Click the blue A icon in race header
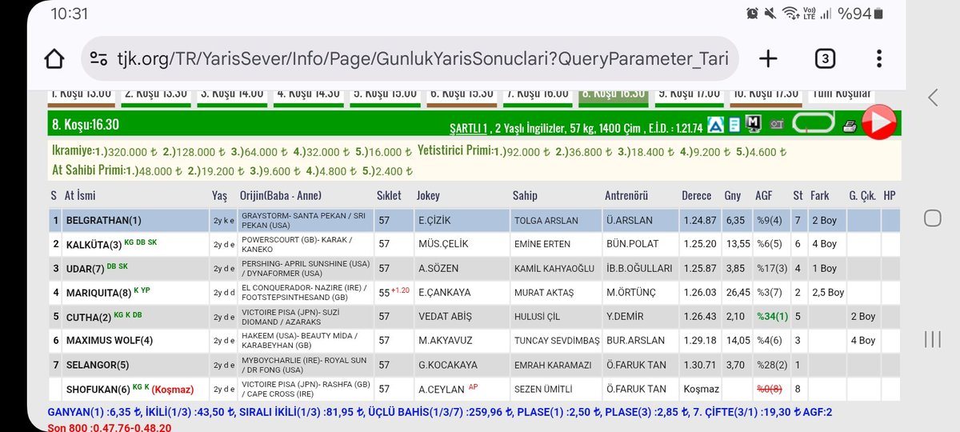This screenshot has width=960, height=432. click(716, 125)
